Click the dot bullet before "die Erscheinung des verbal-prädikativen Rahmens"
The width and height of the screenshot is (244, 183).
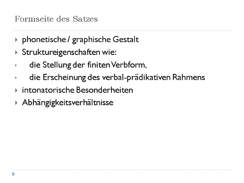[15, 78]
